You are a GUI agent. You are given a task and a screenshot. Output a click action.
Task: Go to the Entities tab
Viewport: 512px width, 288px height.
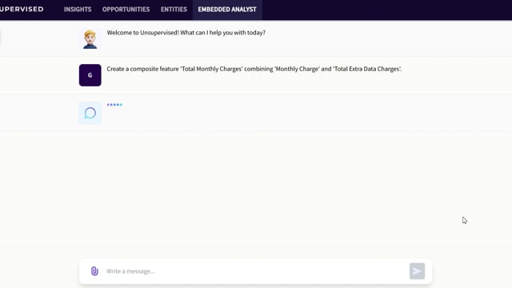tap(174, 10)
